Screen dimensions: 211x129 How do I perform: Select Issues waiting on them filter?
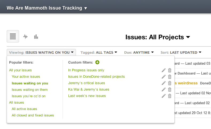[x=30, y=89]
